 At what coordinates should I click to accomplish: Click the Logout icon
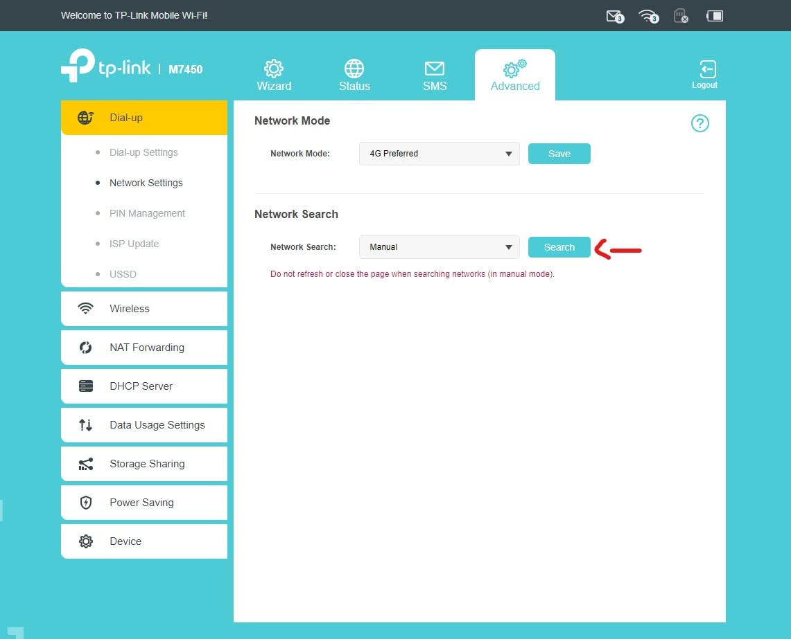coord(705,75)
